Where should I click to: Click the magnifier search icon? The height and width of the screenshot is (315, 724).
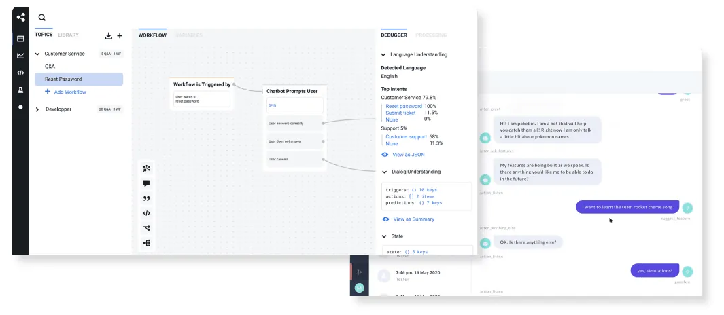click(42, 18)
